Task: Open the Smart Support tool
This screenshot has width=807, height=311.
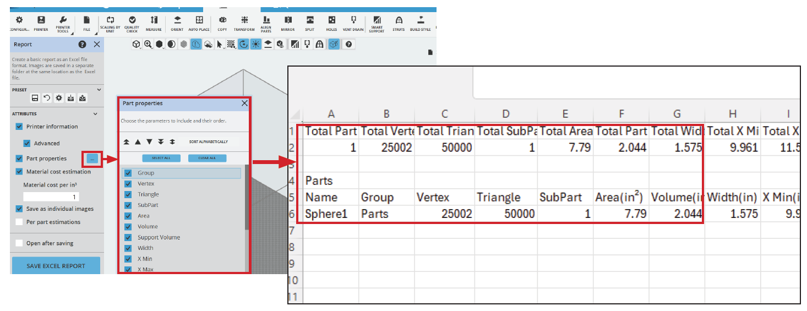Action: (x=377, y=23)
